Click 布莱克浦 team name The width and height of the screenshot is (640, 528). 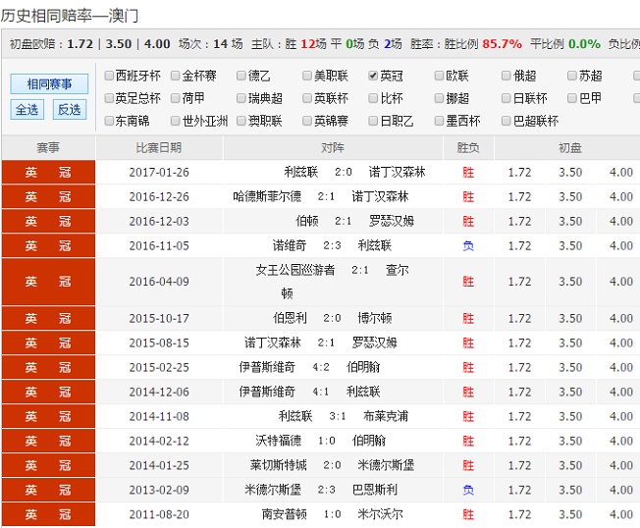click(386, 416)
